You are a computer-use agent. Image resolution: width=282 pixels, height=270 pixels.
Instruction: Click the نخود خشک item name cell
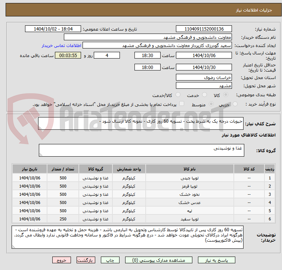point(190,194)
